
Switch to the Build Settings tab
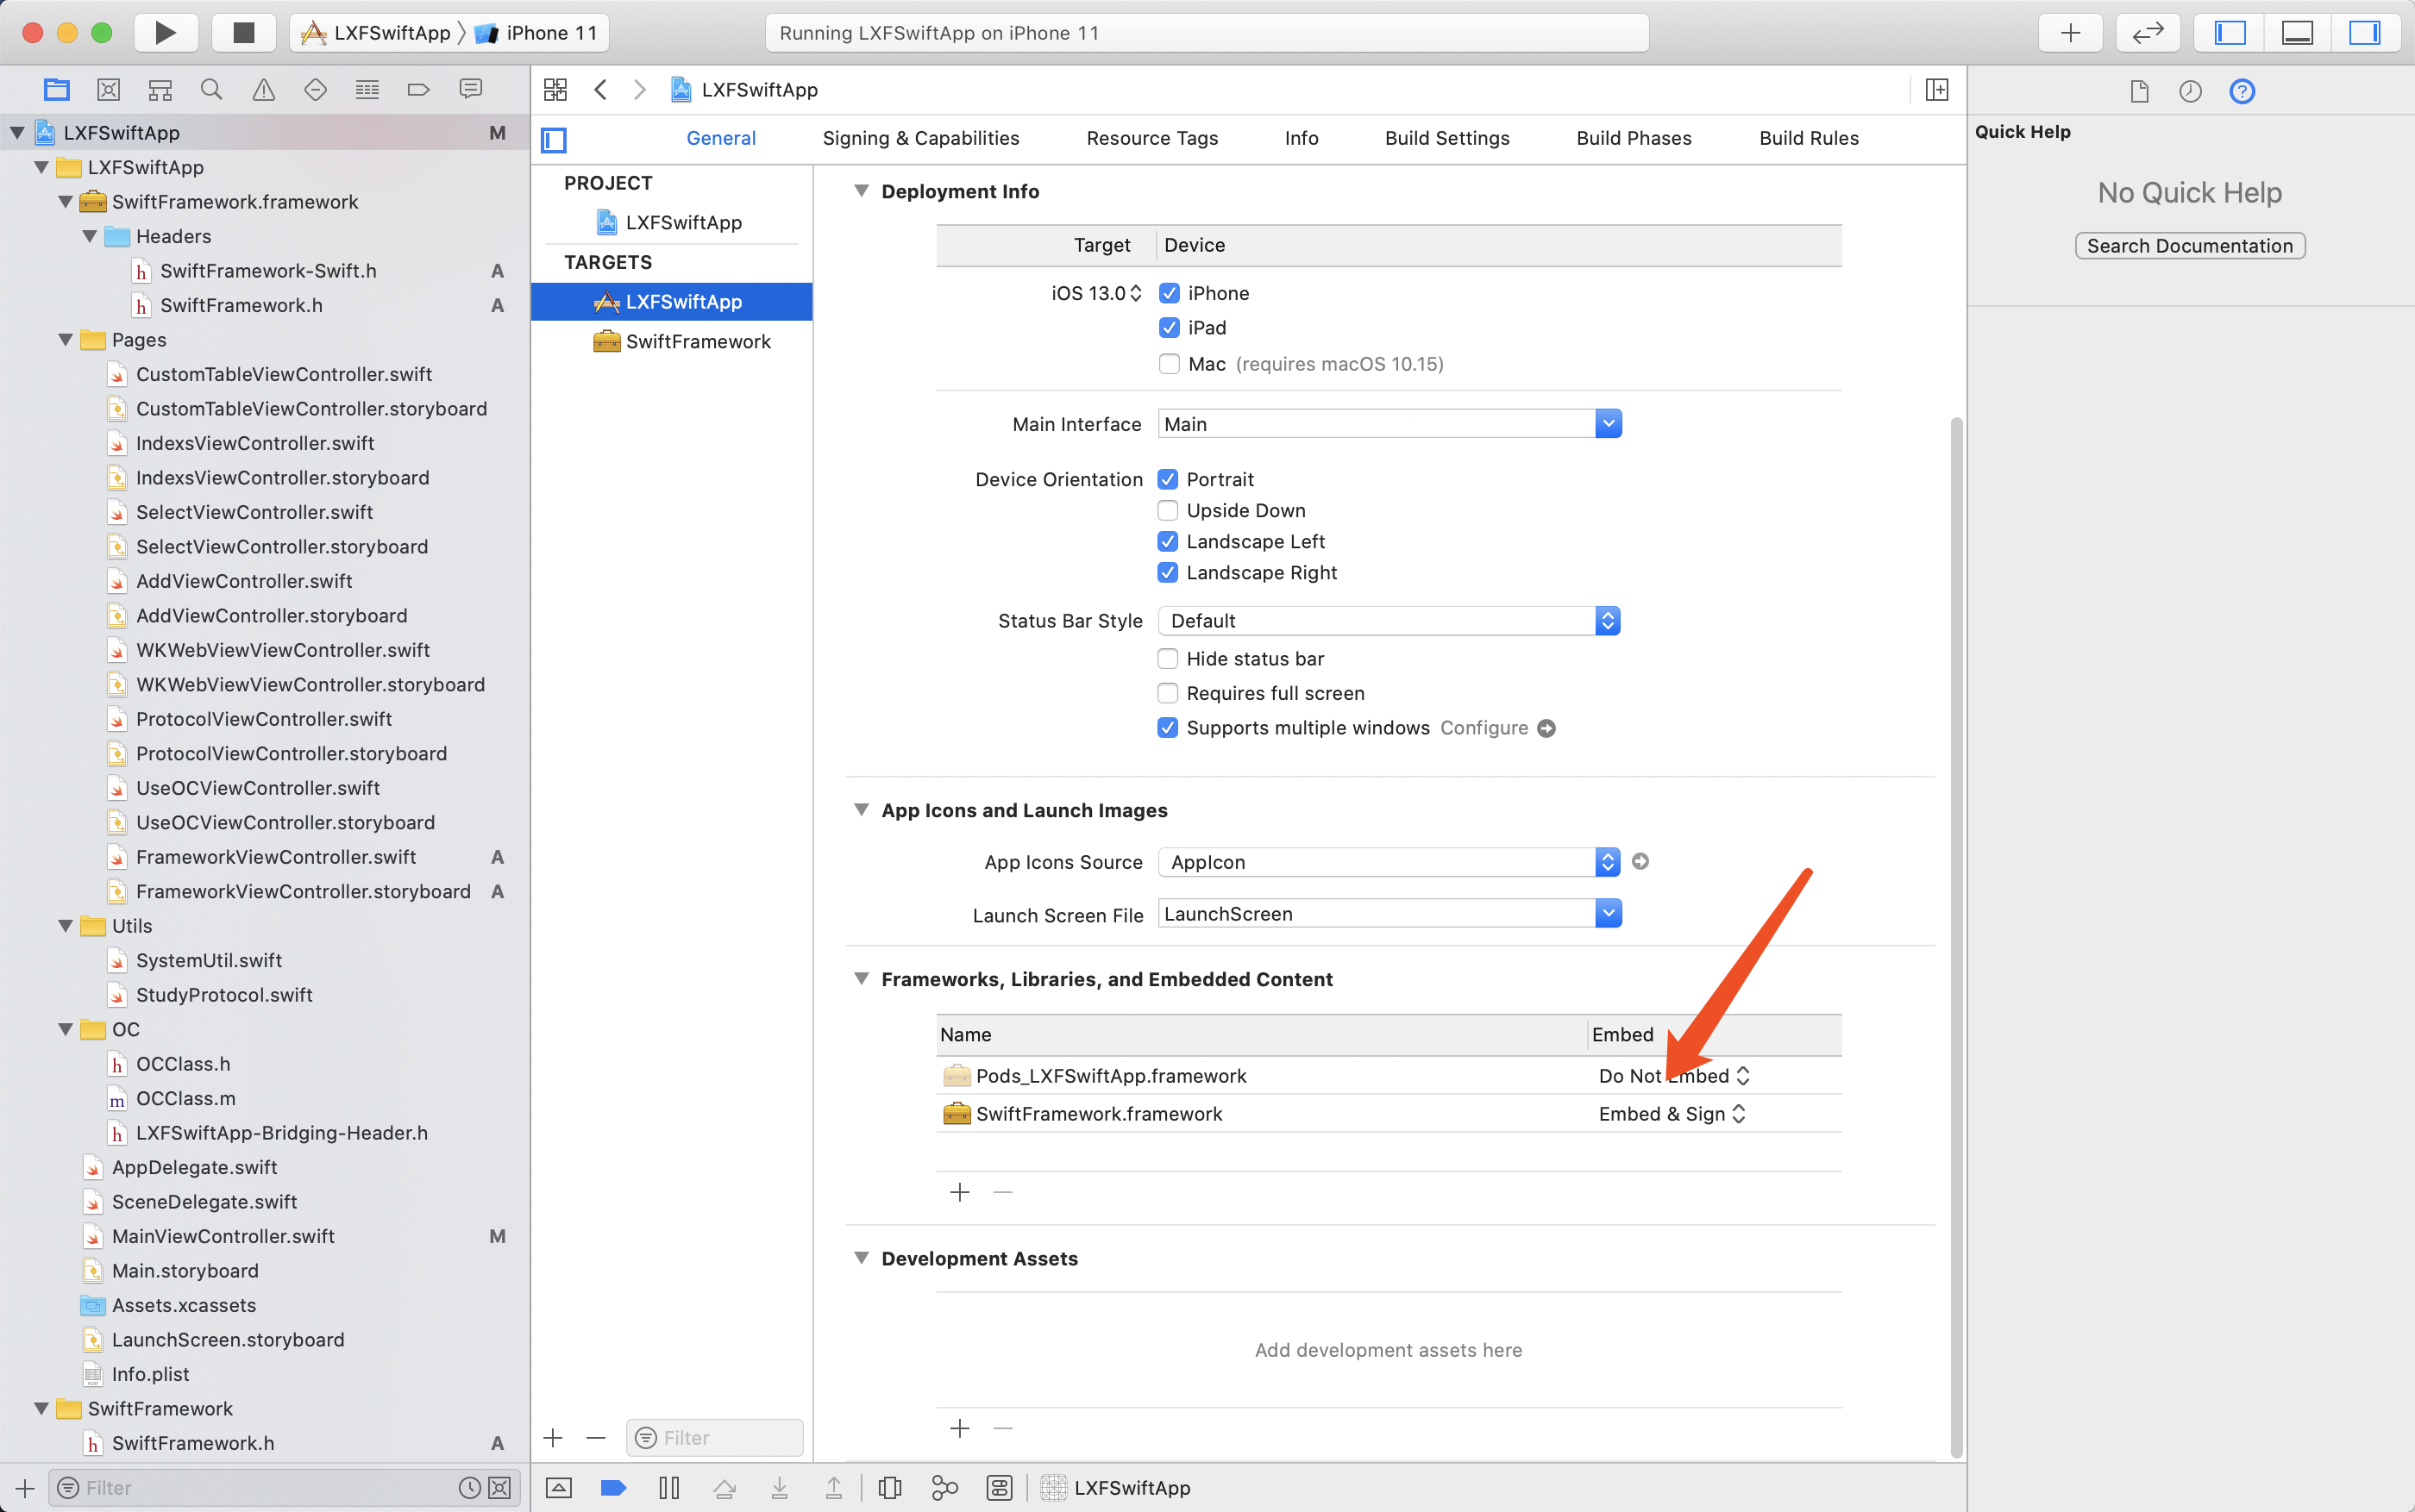tap(1446, 138)
